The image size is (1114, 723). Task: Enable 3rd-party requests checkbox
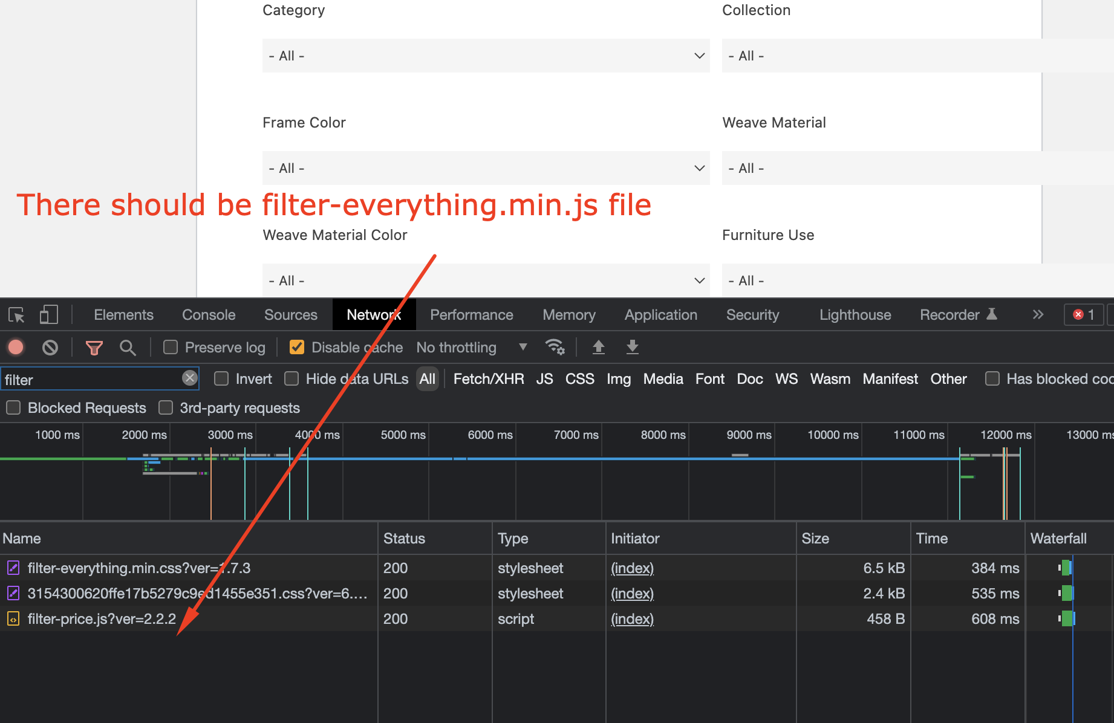click(x=166, y=407)
